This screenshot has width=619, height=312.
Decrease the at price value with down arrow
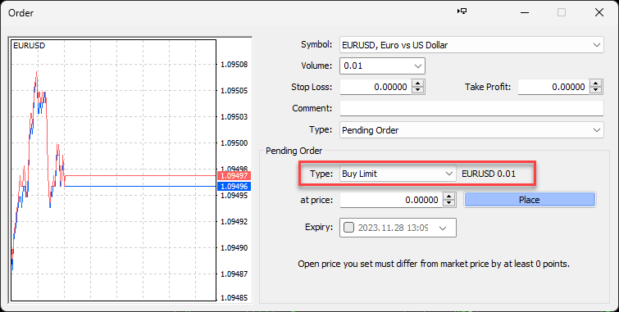448,204
